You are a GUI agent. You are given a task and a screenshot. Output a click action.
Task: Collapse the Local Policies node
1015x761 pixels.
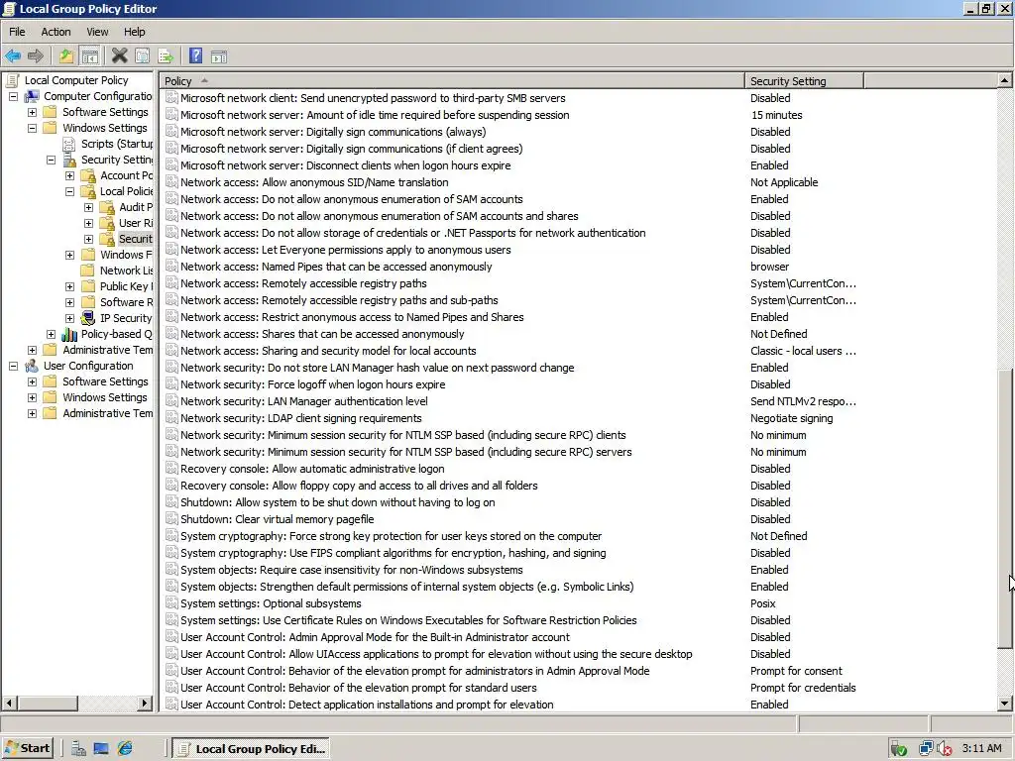[x=70, y=191]
